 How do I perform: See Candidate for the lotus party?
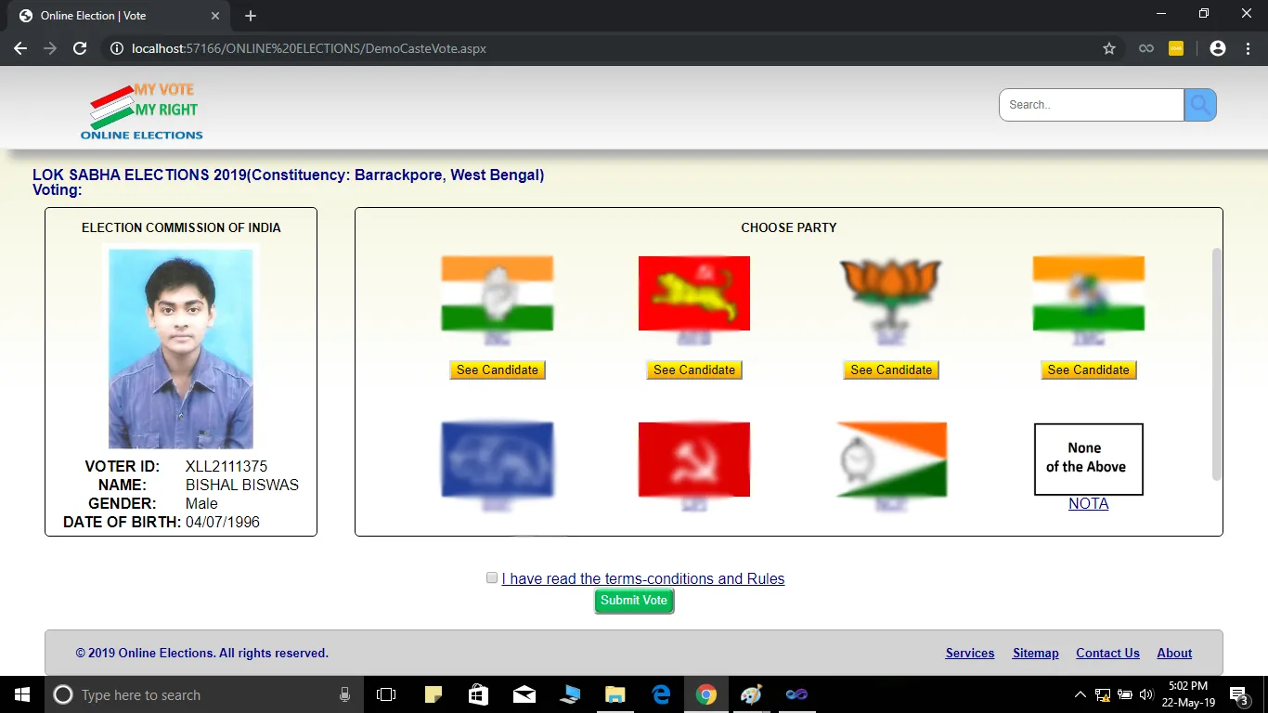tap(891, 369)
